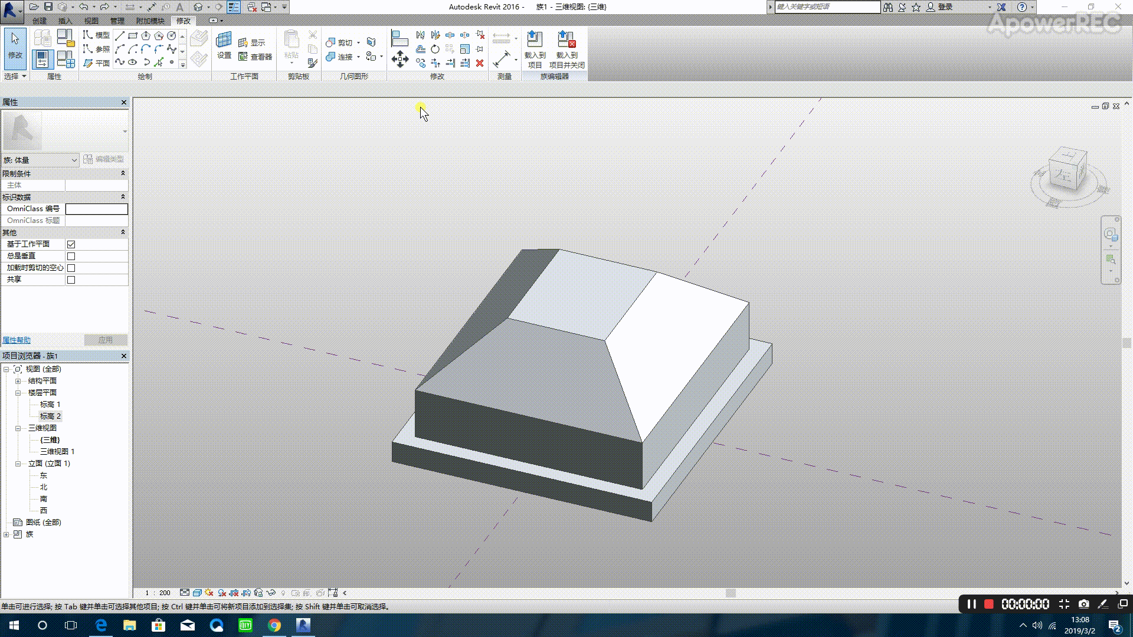The height and width of the screenshot is (637, 1133).
Task: Uncheck the 基于工作平面 checkbox
Action: pos(71,244)
